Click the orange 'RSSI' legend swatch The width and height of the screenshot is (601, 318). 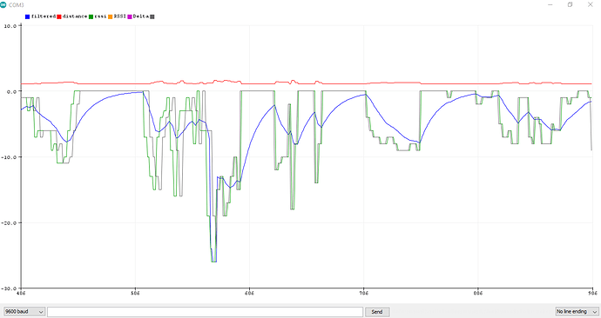point(110,17)
